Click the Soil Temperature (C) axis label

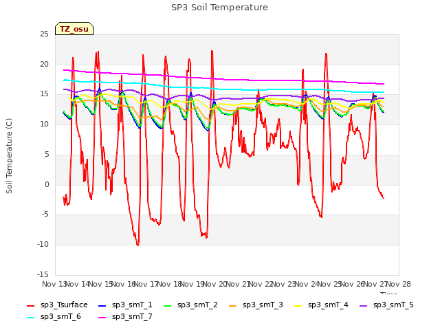(x=9, y=156)
